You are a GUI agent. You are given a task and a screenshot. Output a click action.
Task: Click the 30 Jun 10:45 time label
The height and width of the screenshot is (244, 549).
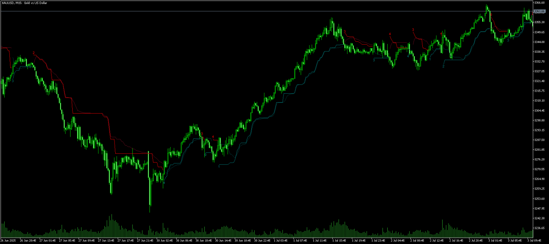point(203,241)
